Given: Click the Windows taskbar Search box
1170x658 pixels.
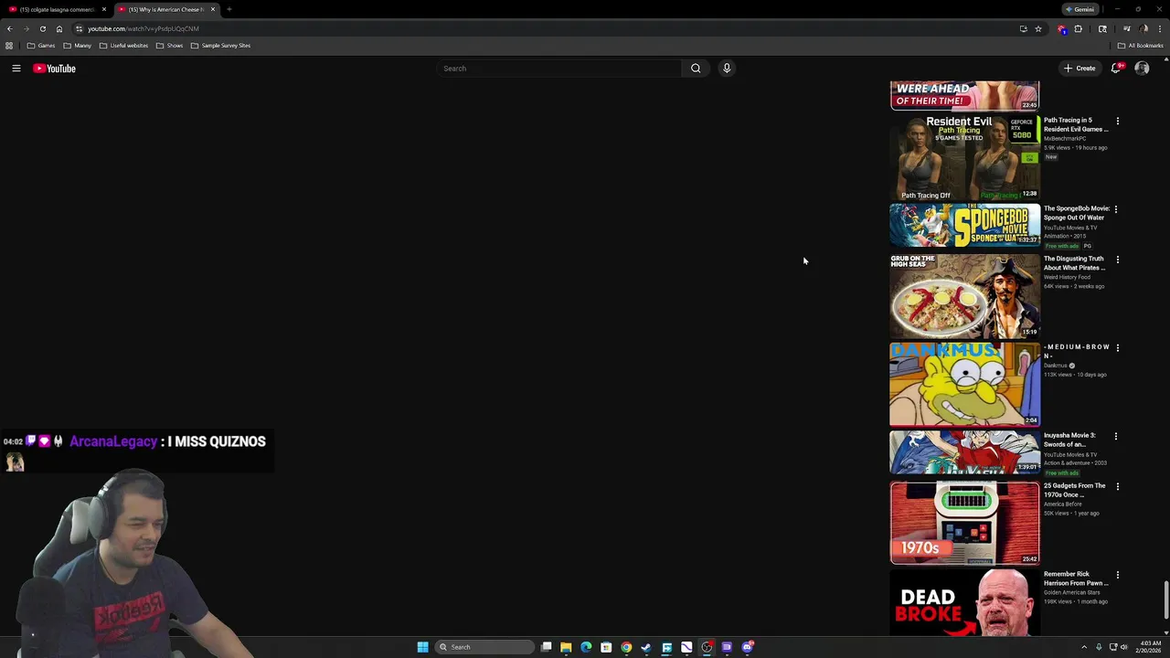Looking at the screenshot, I should [484, 647].
